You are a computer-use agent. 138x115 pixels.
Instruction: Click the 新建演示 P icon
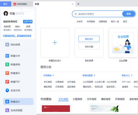coord(7,73)
